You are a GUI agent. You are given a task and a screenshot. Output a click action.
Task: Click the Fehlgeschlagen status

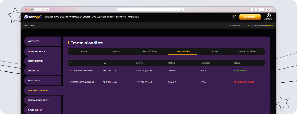tap(244, 82)
